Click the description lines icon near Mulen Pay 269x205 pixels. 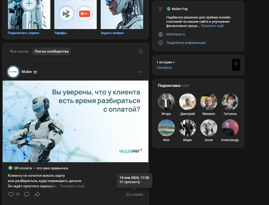161,9
